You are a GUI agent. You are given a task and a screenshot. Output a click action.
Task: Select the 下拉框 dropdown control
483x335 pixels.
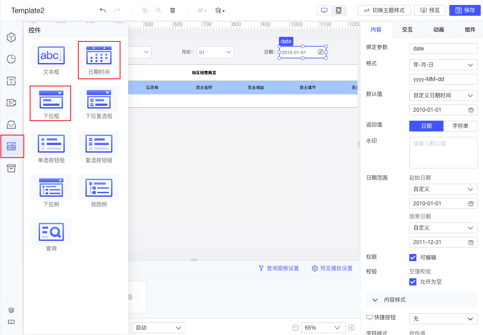pos(51,104)
